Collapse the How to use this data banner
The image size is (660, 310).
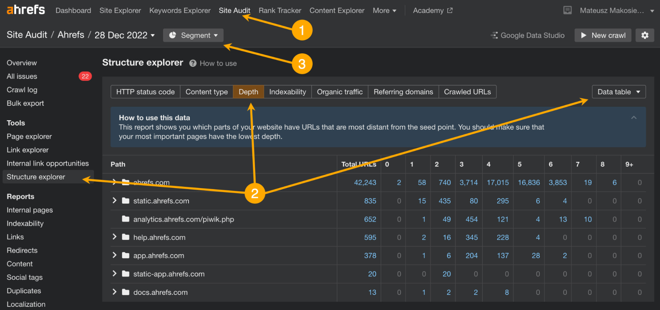tap(634, 117)
